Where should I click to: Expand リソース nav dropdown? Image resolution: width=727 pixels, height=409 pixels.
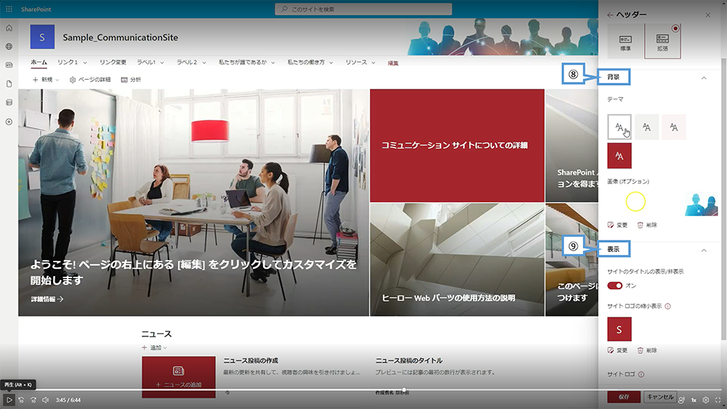[x=373, y=62]
